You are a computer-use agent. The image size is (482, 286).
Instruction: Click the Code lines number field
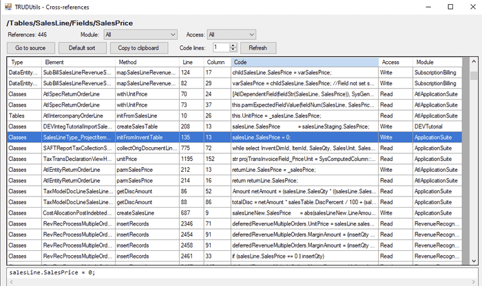tap(220, 48)
